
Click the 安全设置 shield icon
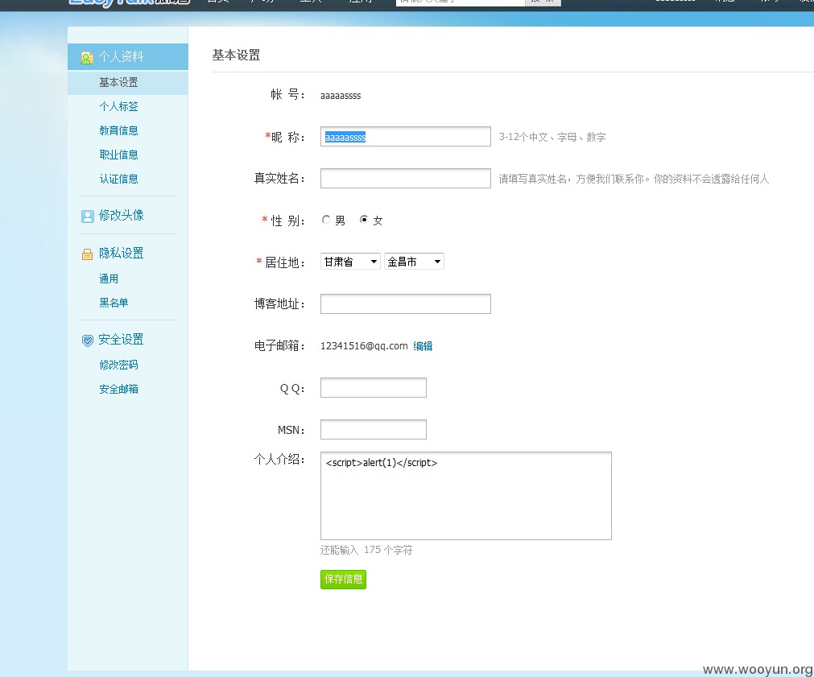click(x=87, y=340)
